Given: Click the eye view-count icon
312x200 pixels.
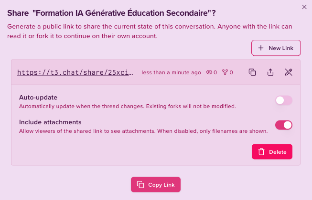Looking at the screenshot, I should pyautogui.click(x=209, y=72).
